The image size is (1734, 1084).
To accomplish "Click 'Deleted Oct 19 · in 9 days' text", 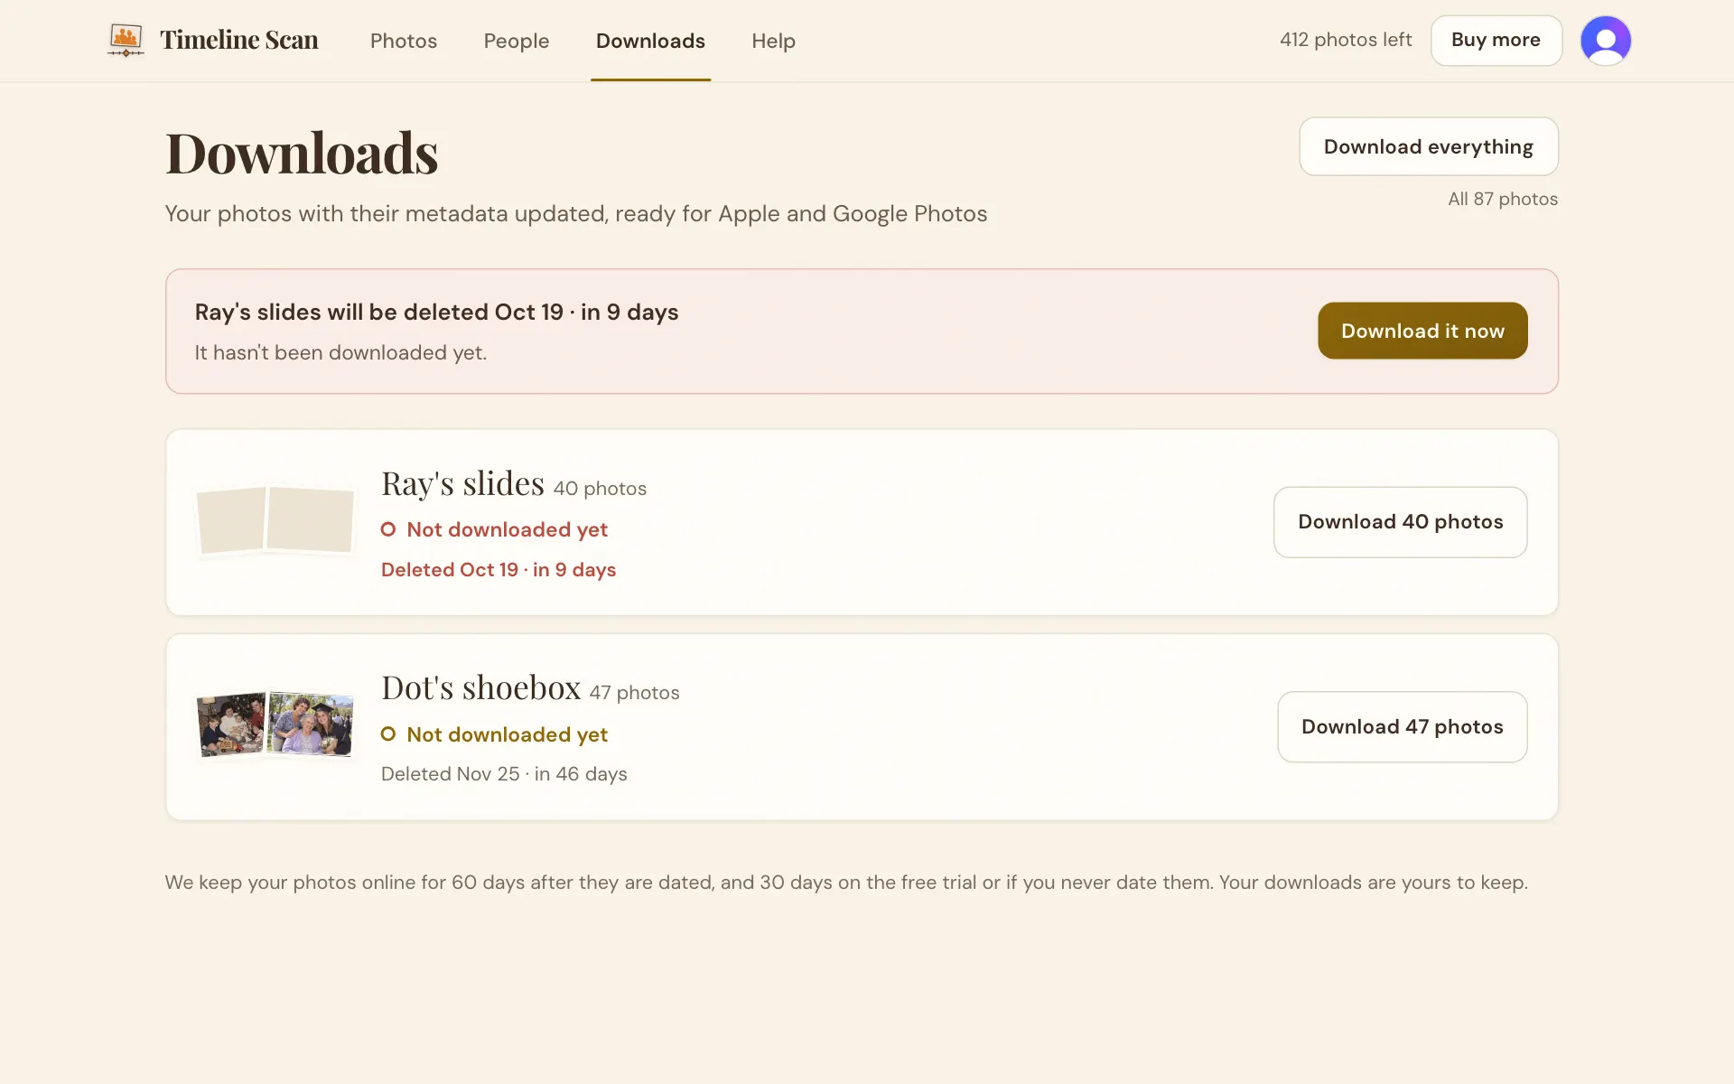I will click(x=499, y=570).
